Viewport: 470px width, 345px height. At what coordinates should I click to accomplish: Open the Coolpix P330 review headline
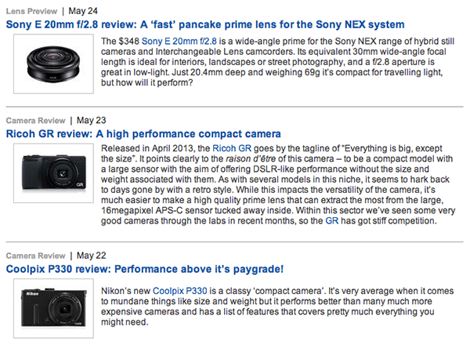pos(144,269)
